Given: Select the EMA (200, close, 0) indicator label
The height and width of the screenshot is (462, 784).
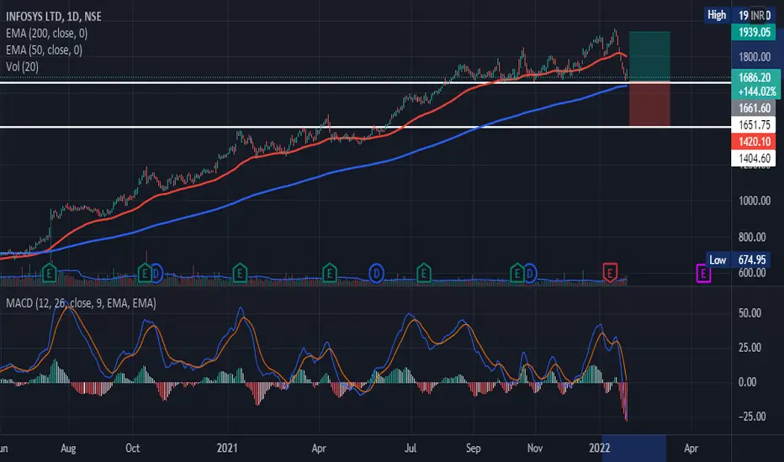Looking at the screenshot, I should (x=46, y=34).
